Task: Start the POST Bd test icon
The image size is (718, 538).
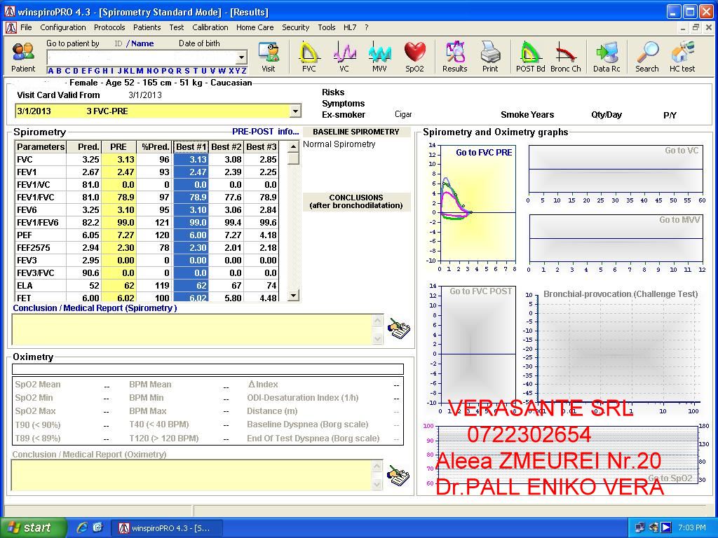Action: tap(530, 57)
